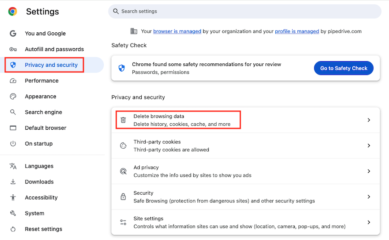
Task: Expand the Third-party cookies chevron
Action: point(369,146)
